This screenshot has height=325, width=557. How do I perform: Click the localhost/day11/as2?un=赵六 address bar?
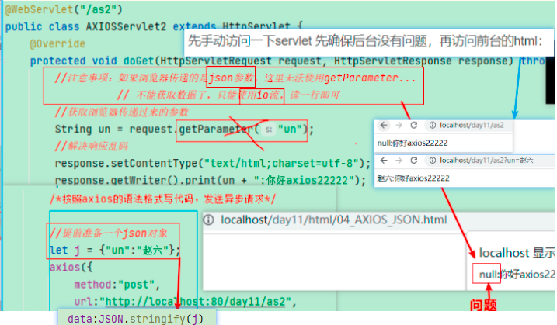pos(486,161)
